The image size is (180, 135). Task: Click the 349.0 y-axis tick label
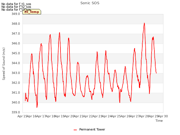(16, 14)
